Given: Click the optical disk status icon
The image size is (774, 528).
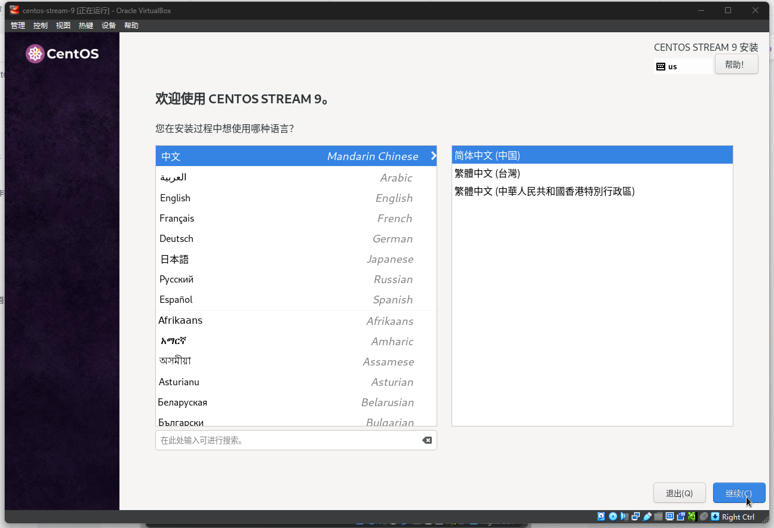Looking at the screenshot, I should pyautogui.click(x=613, y=517).
